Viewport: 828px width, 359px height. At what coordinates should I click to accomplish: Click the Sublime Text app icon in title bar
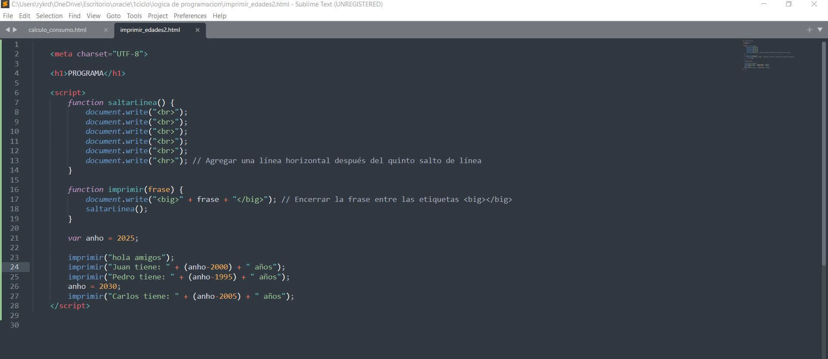5,4
